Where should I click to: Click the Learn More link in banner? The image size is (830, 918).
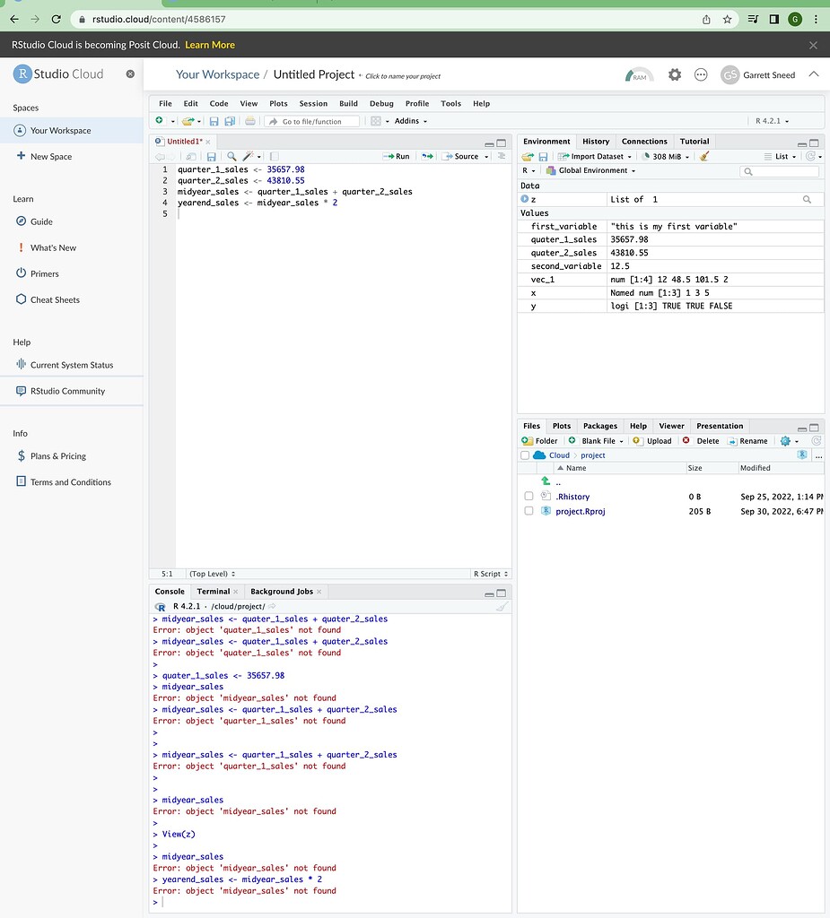pyautogui.click(x=210, y=45)
